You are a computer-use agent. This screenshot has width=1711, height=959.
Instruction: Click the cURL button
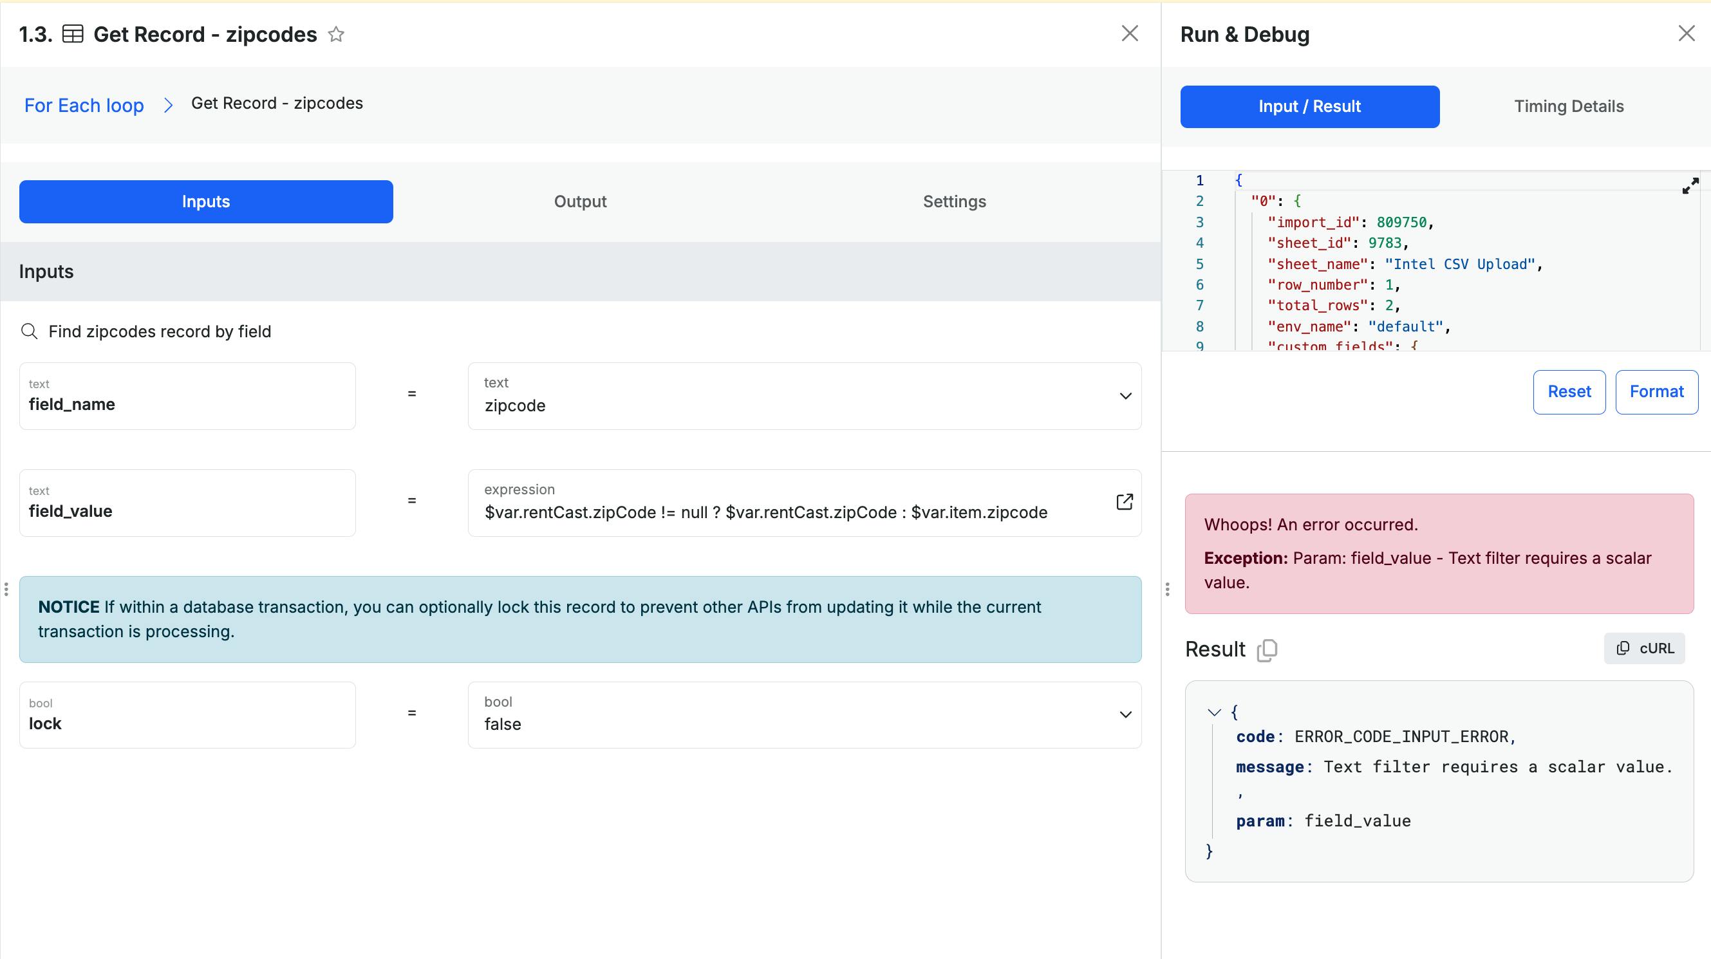(x=1645, y=648)
